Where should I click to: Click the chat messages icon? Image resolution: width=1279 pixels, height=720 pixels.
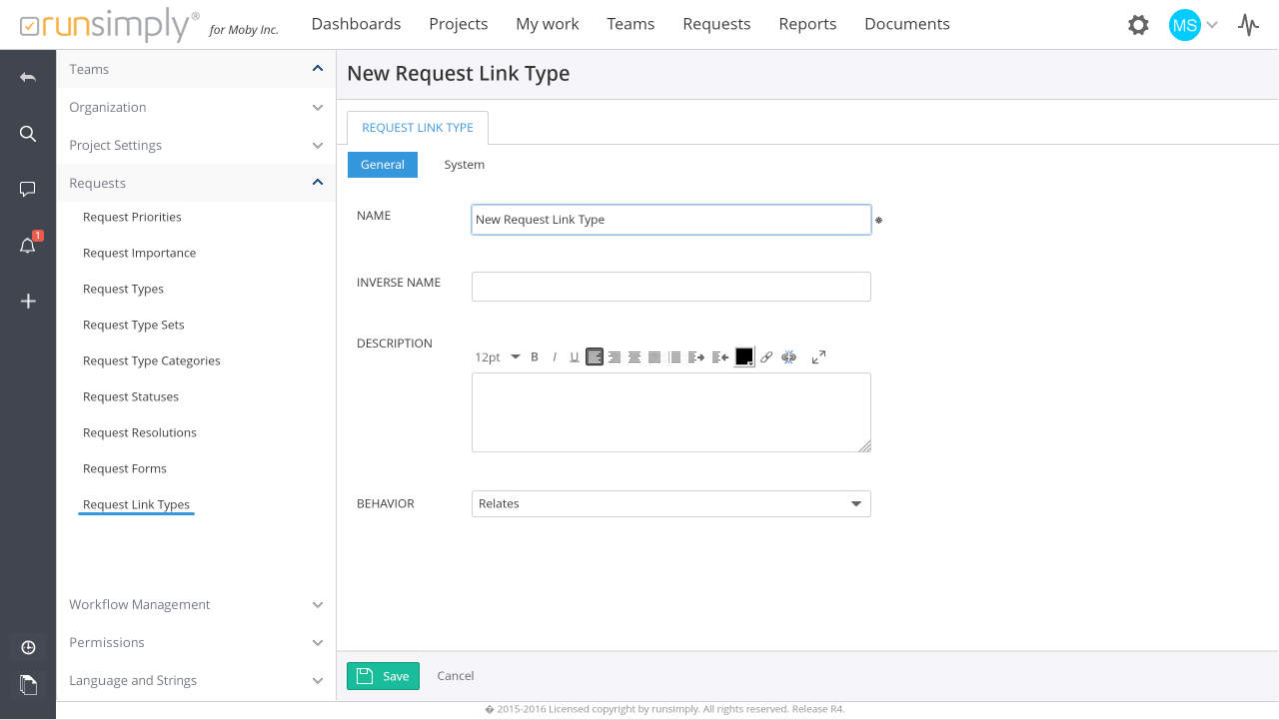click(x=28, y=189)
